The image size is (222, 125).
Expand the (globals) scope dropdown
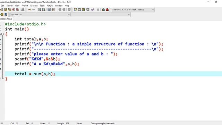click(40, 15)
